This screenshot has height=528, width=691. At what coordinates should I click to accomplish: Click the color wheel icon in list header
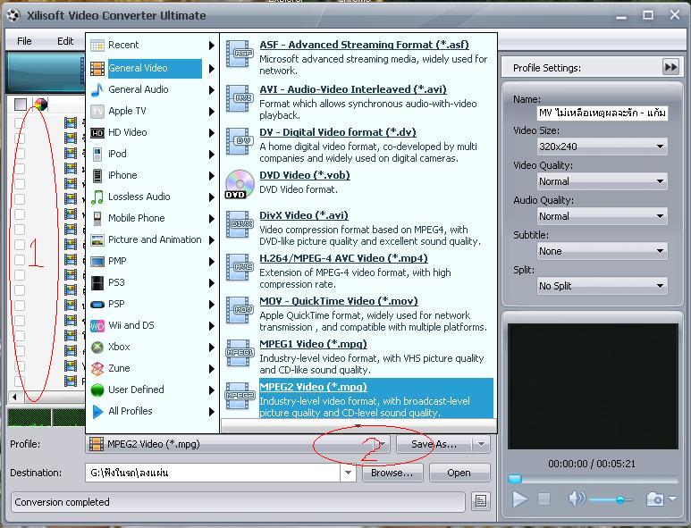click(x=40, y=105)
